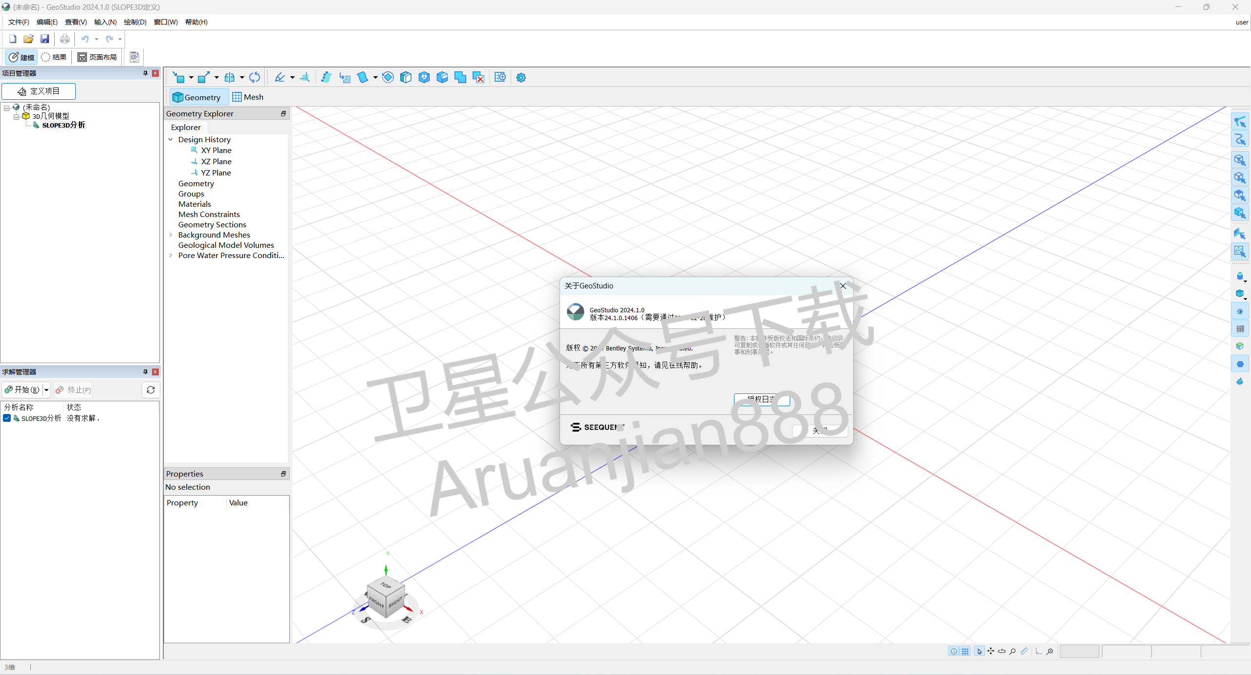Toggle the select planes mode button
Screen dimensions: 1251x675
point(1240,234)
